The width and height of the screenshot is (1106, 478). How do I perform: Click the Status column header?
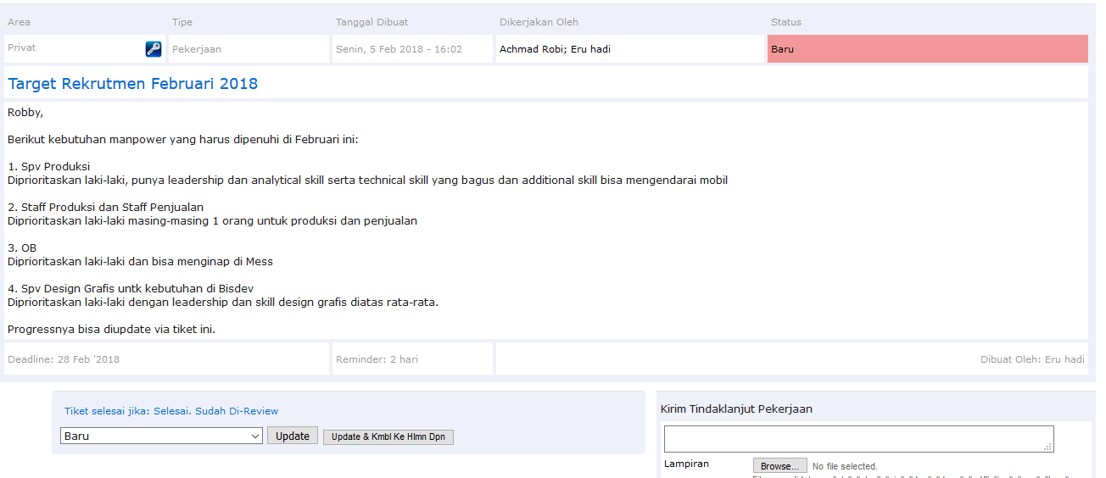785,22
